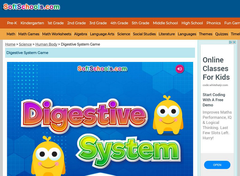Click the OPEN button in the ad
240x176 pixels.
click(x=217, y=165)
